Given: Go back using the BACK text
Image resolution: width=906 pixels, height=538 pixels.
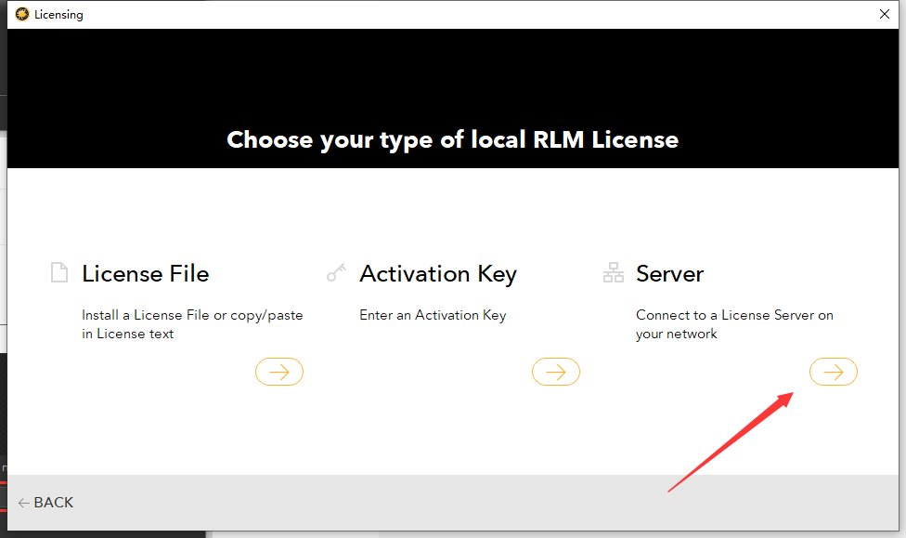Looking at the screenshot, I should point(54,503).
